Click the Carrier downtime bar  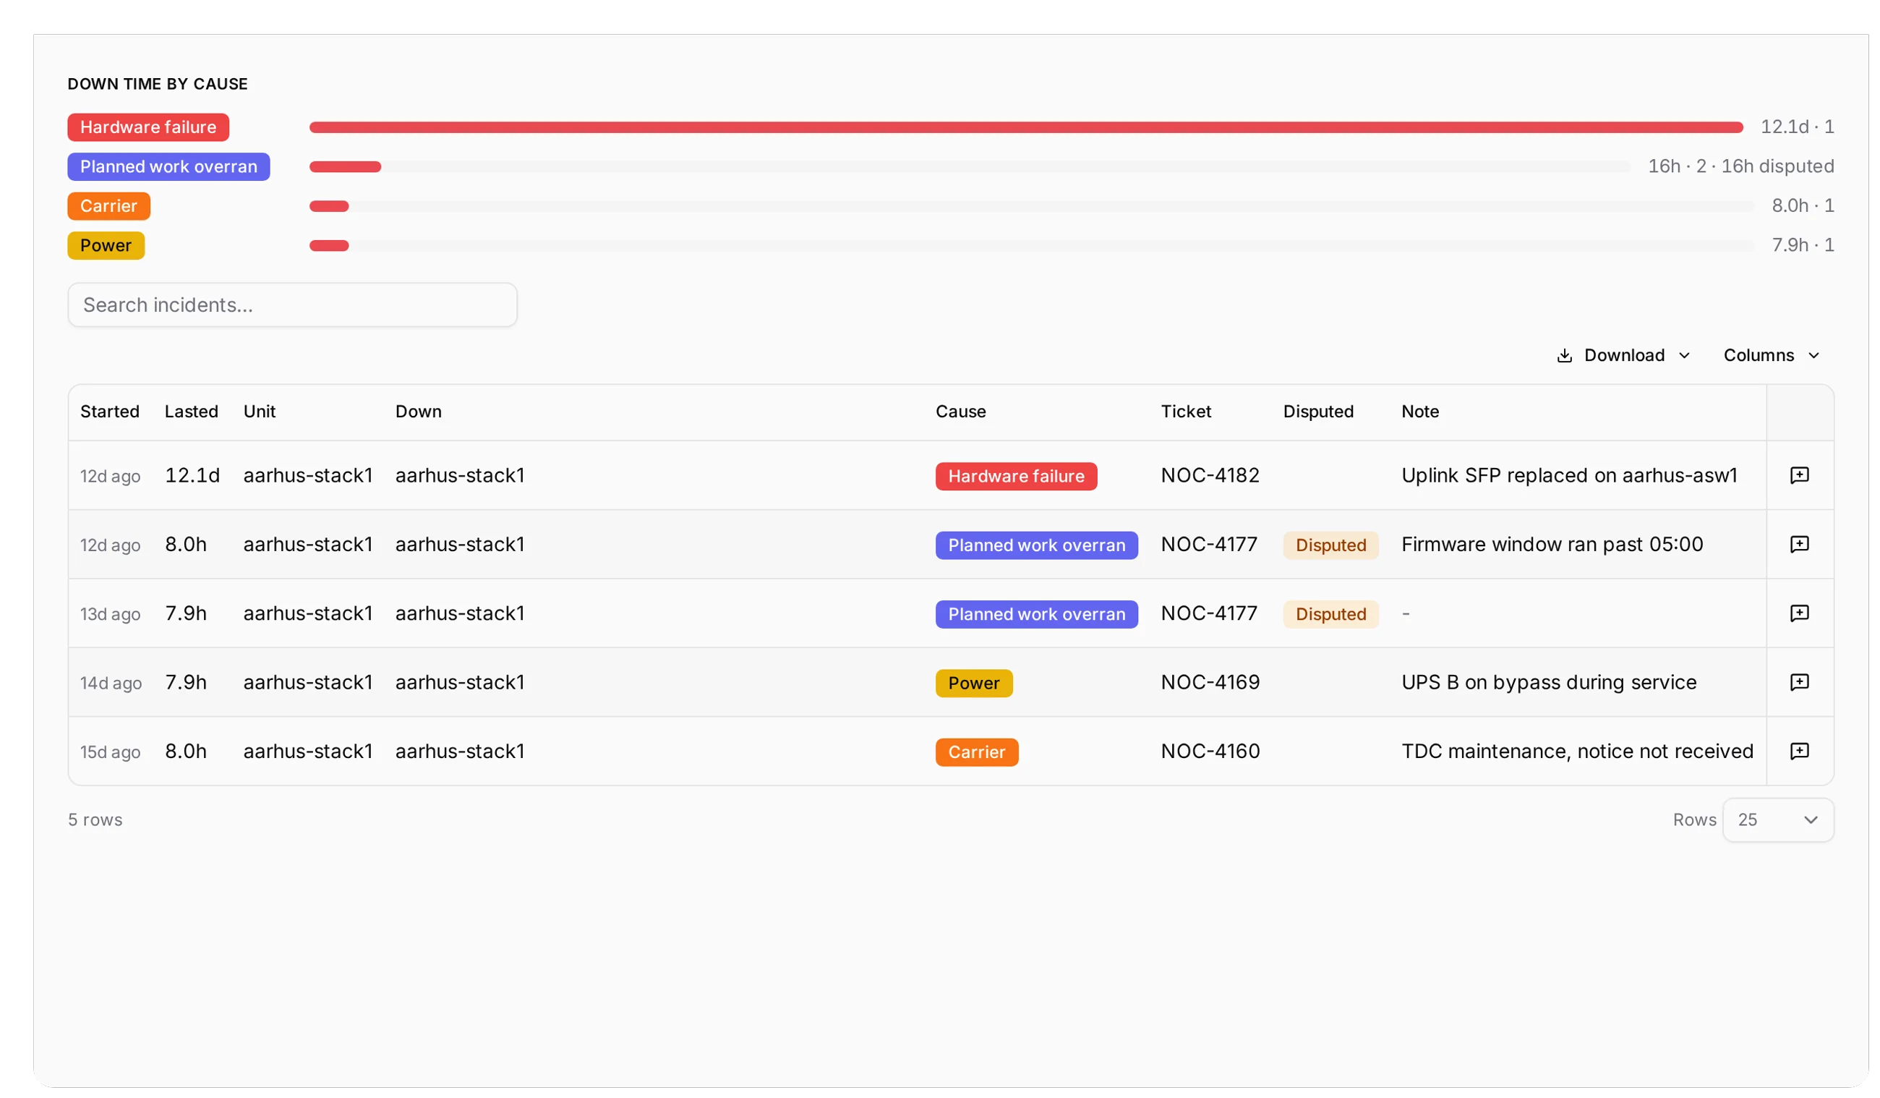[329, 206]
